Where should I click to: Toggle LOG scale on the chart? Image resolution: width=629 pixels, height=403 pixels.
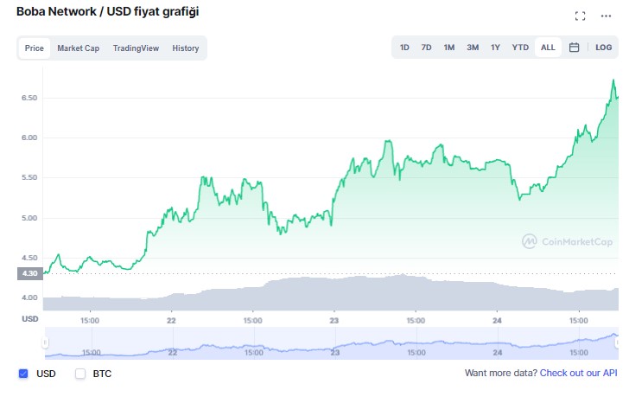pos(603,48)
